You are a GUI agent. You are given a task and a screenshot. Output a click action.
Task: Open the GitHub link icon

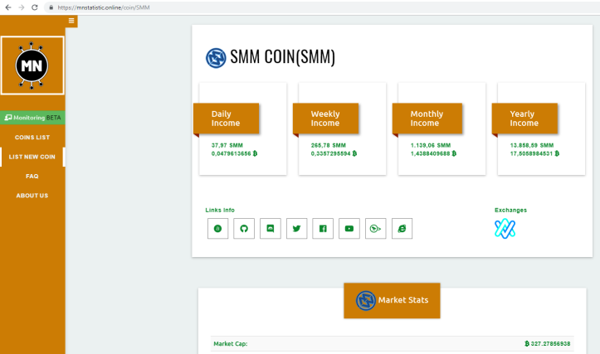[244, 229]
